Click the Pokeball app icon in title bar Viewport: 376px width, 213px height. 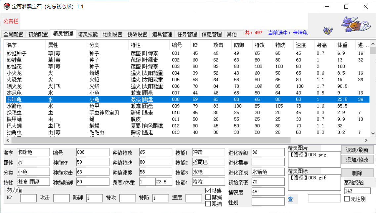click(x=7, y=7)
